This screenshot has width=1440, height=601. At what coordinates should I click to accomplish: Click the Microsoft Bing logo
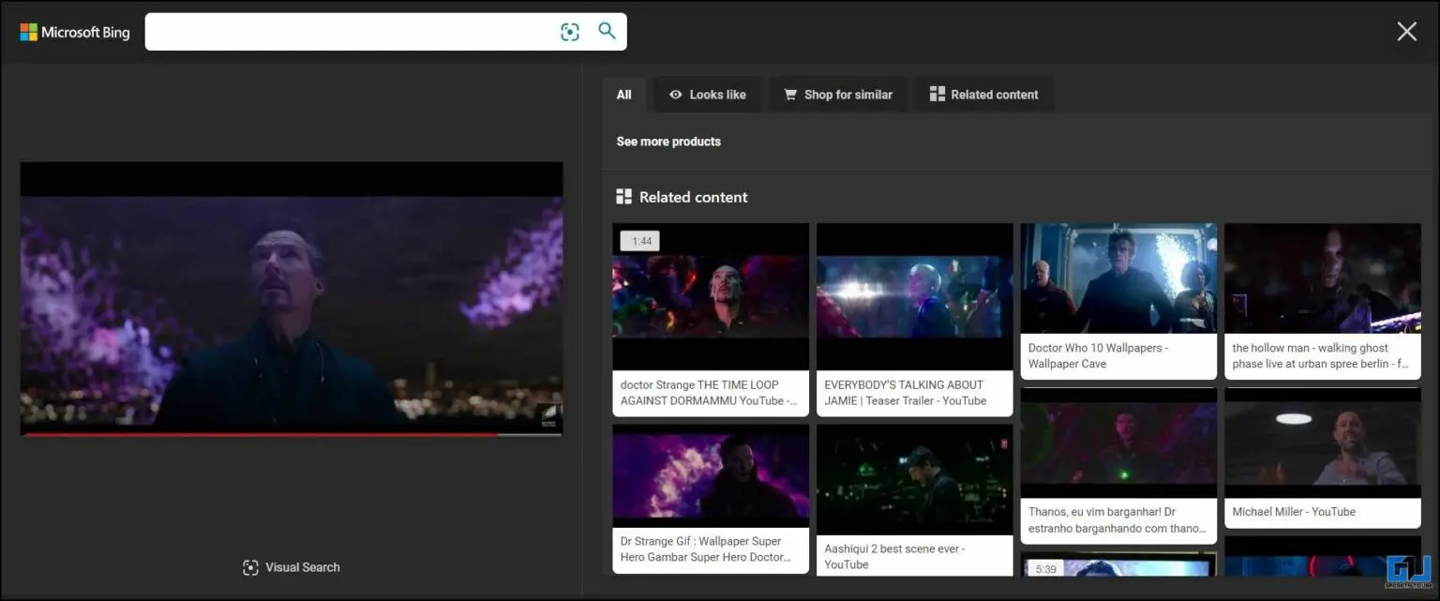click(74, 31)
